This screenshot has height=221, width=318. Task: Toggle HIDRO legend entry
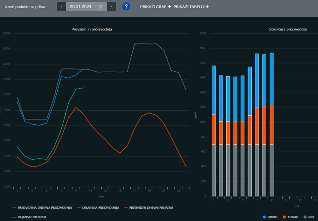pos(270,217)
